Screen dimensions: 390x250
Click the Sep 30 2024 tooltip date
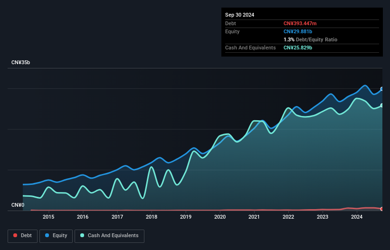[239, 15]
